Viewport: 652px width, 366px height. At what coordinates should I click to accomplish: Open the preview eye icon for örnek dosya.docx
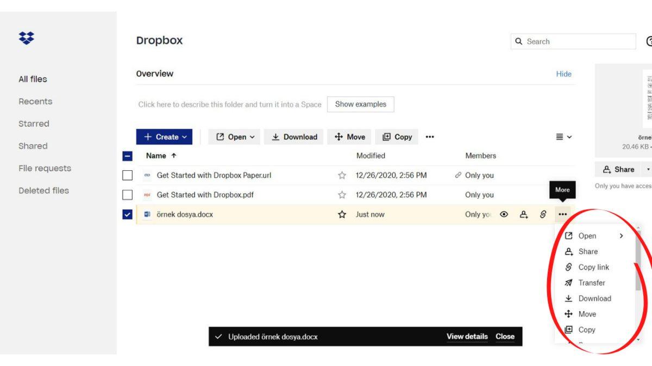[x=504, y=214]
